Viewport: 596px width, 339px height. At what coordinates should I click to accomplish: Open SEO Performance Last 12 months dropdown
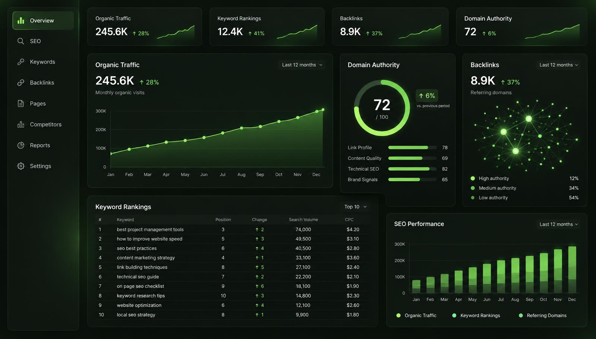[x=559, y=224]
